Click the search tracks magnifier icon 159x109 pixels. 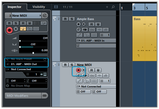pos(113,7)
